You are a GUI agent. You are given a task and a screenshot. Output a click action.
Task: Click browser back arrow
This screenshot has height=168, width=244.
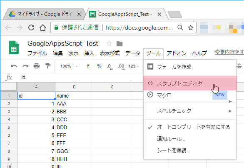[8, 28]
